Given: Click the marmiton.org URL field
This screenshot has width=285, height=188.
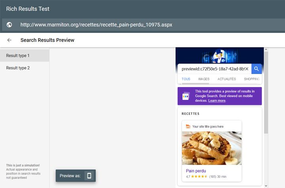Looking at the screenshot, I should (x=96, y=25).
